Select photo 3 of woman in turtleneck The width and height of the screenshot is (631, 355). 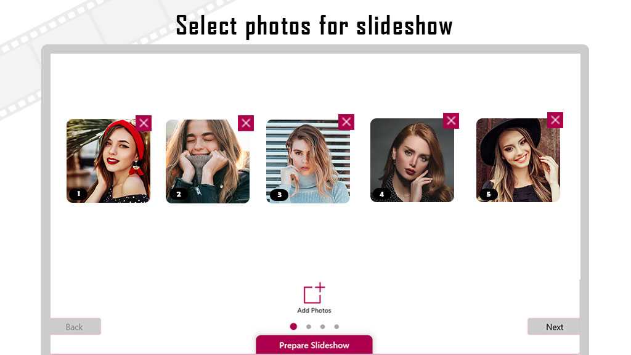coord(308,161)
